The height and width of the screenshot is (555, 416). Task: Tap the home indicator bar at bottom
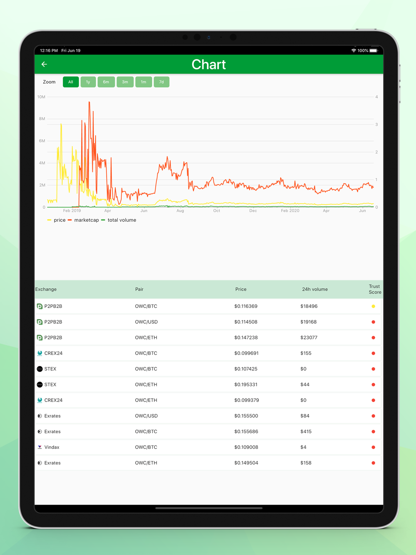(x=209, y=508)
